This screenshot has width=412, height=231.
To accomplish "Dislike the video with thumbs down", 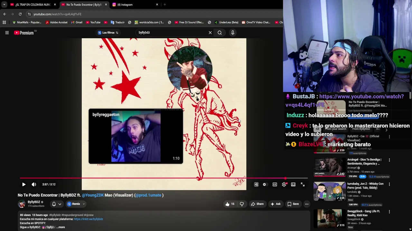I will click(242, 204).
